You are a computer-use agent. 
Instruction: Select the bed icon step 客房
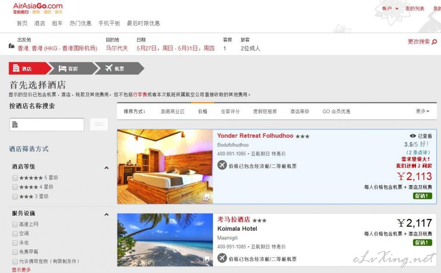point(62,68)
